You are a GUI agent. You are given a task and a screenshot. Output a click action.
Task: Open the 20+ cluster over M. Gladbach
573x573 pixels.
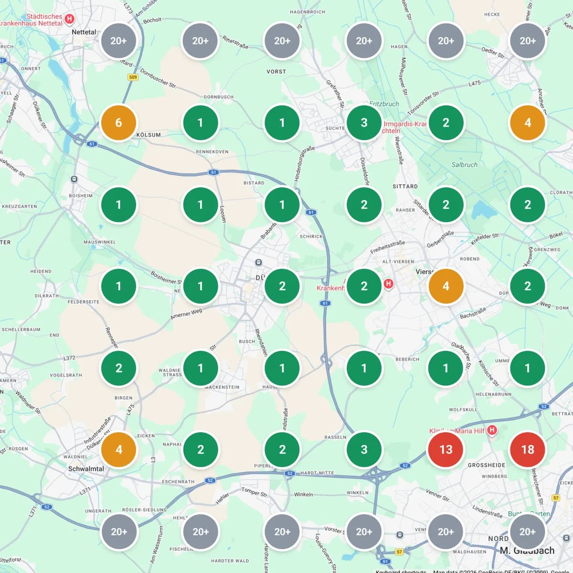(x=527, y=531)
